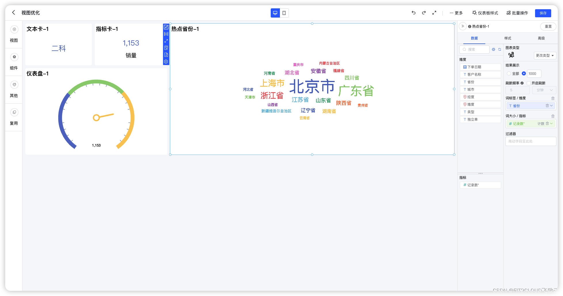Click the enlarge arrows icon on the chart toolbar

[x=166, y=41]
